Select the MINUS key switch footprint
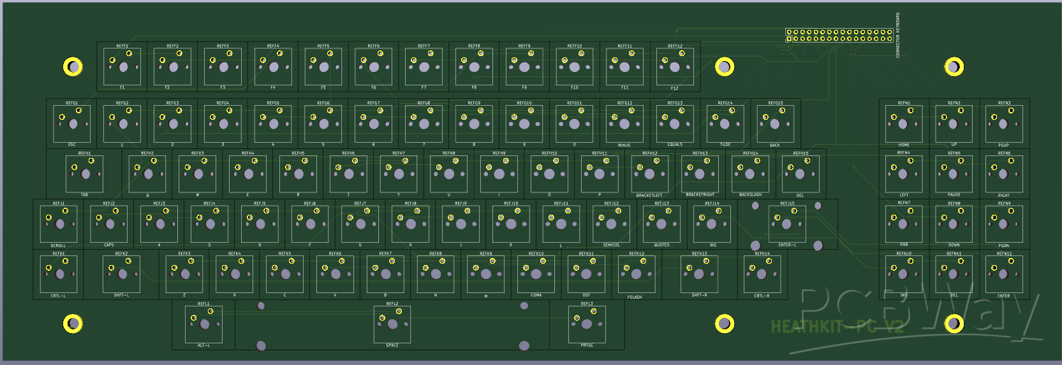 pos(624,124)
